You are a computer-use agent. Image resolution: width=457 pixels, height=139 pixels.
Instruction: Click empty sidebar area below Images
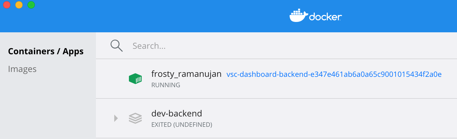click(x=48, y=107)
